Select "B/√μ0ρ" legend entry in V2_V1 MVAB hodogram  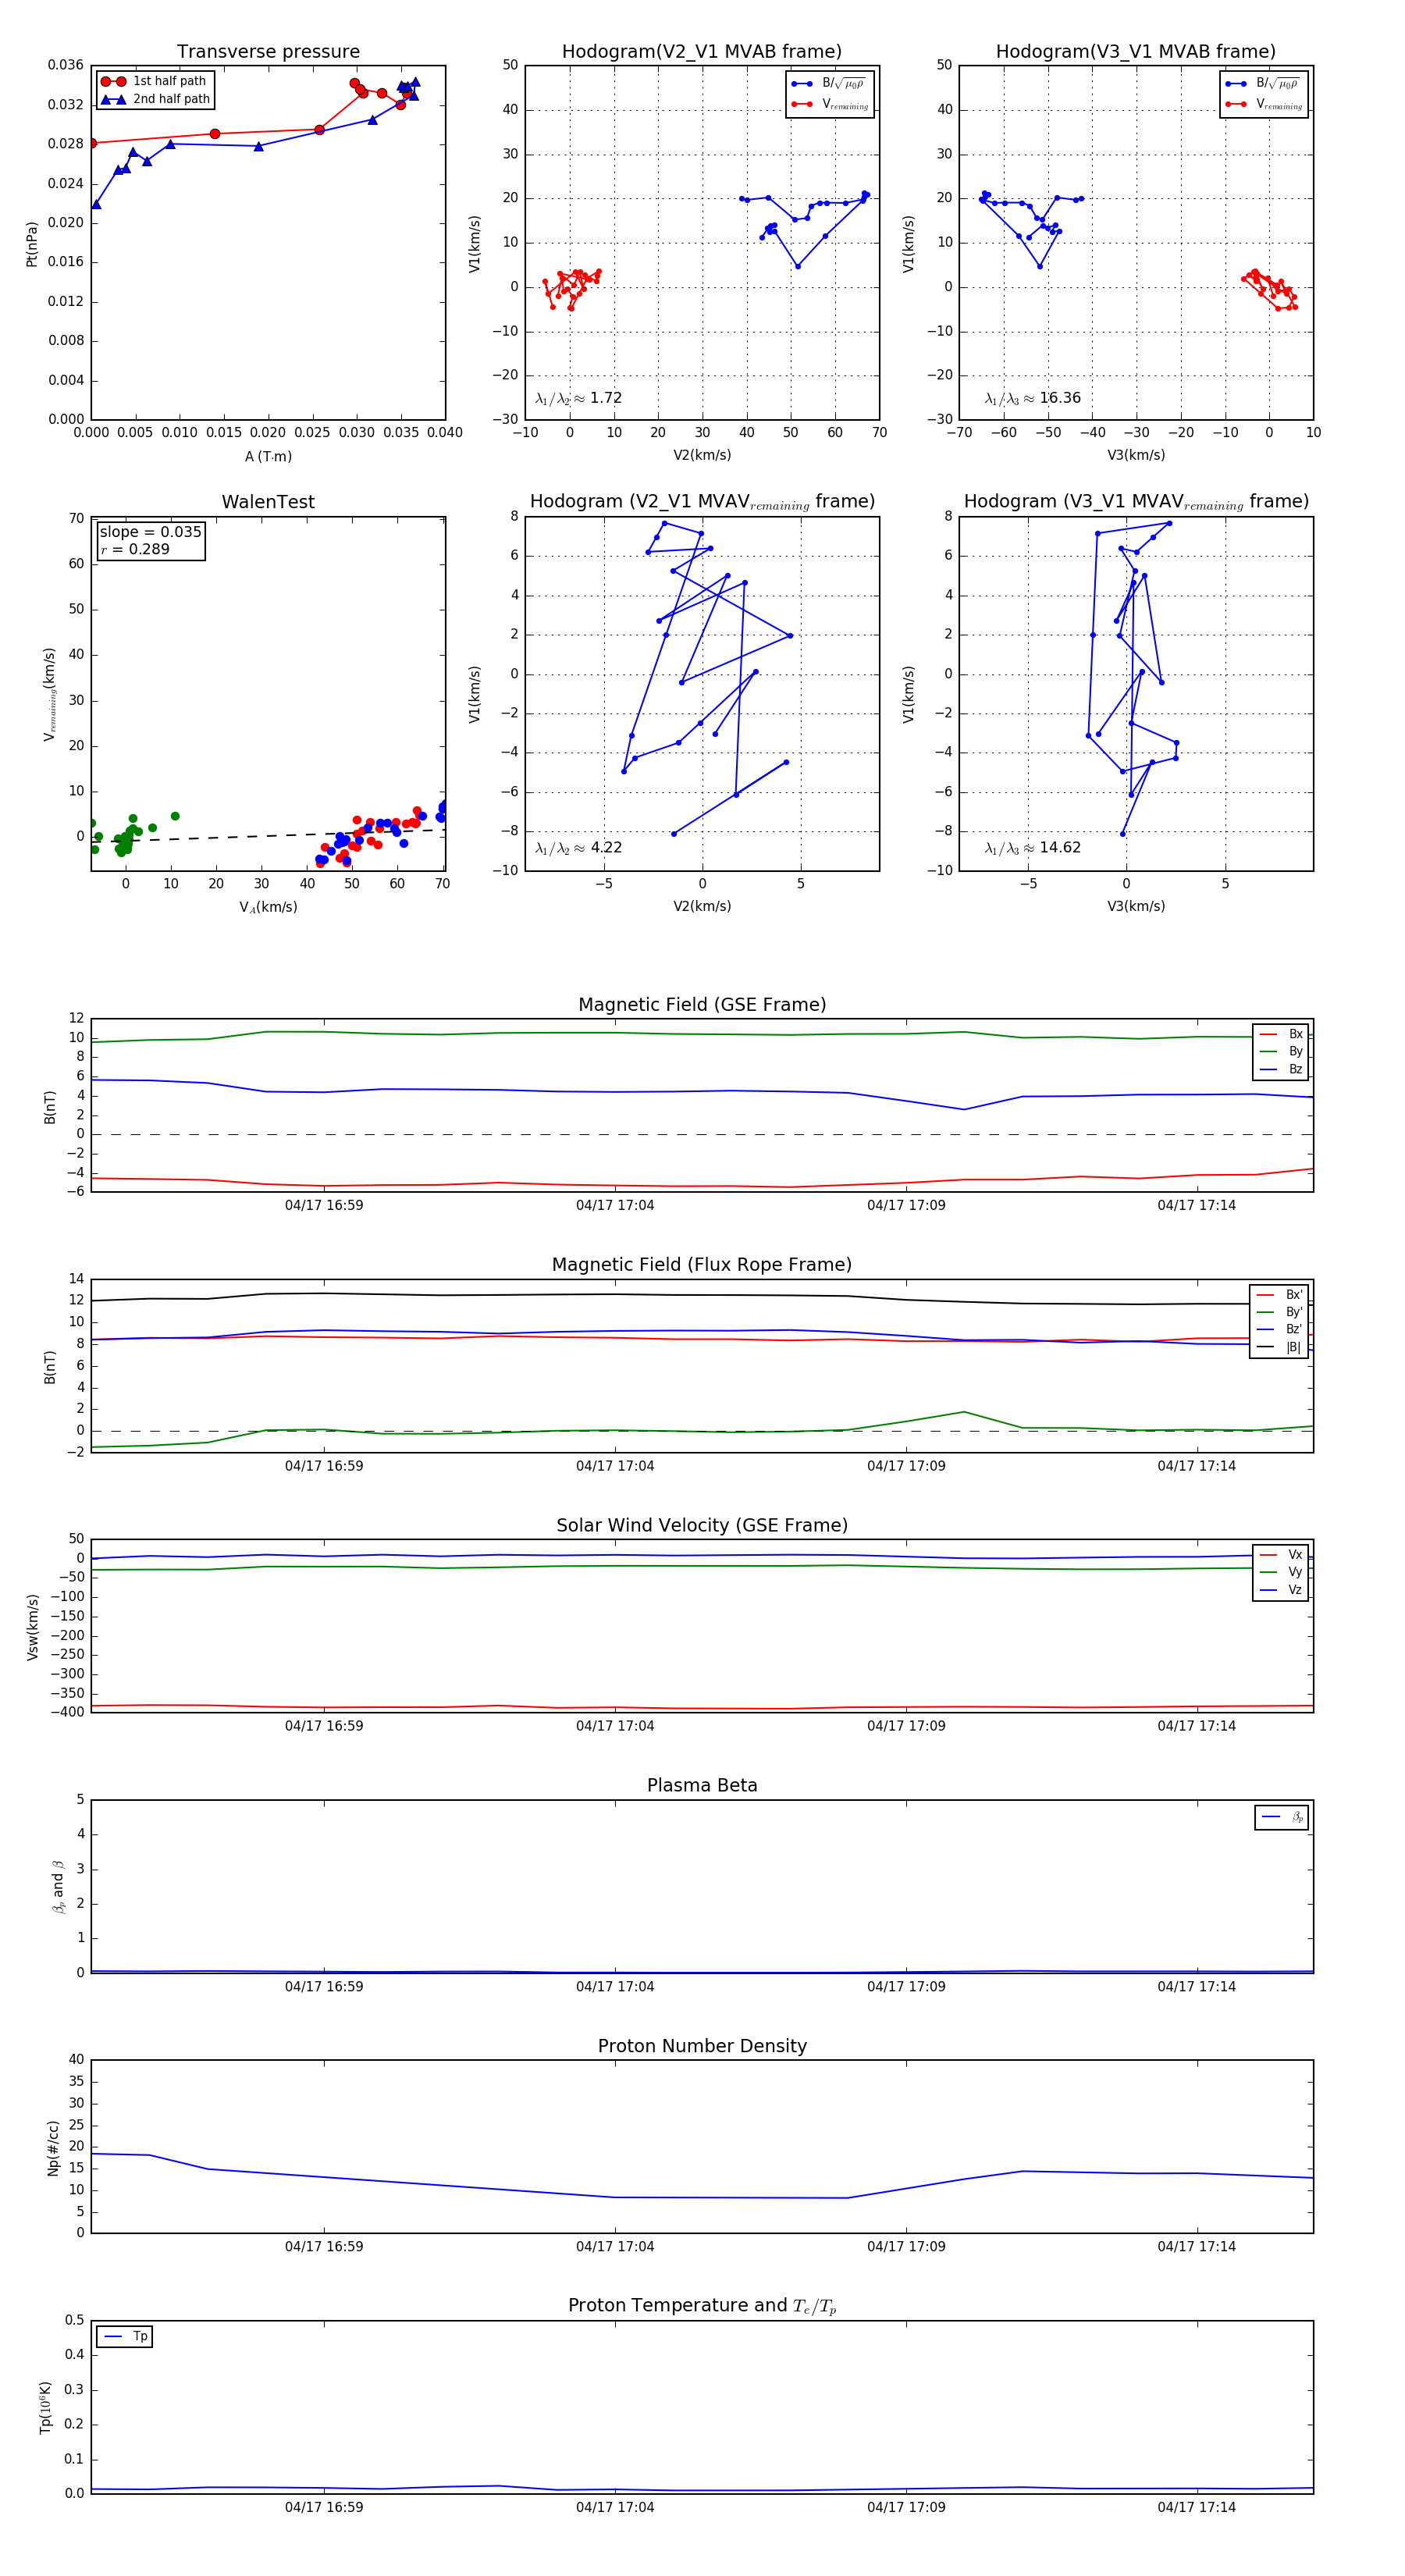[829, 84]
